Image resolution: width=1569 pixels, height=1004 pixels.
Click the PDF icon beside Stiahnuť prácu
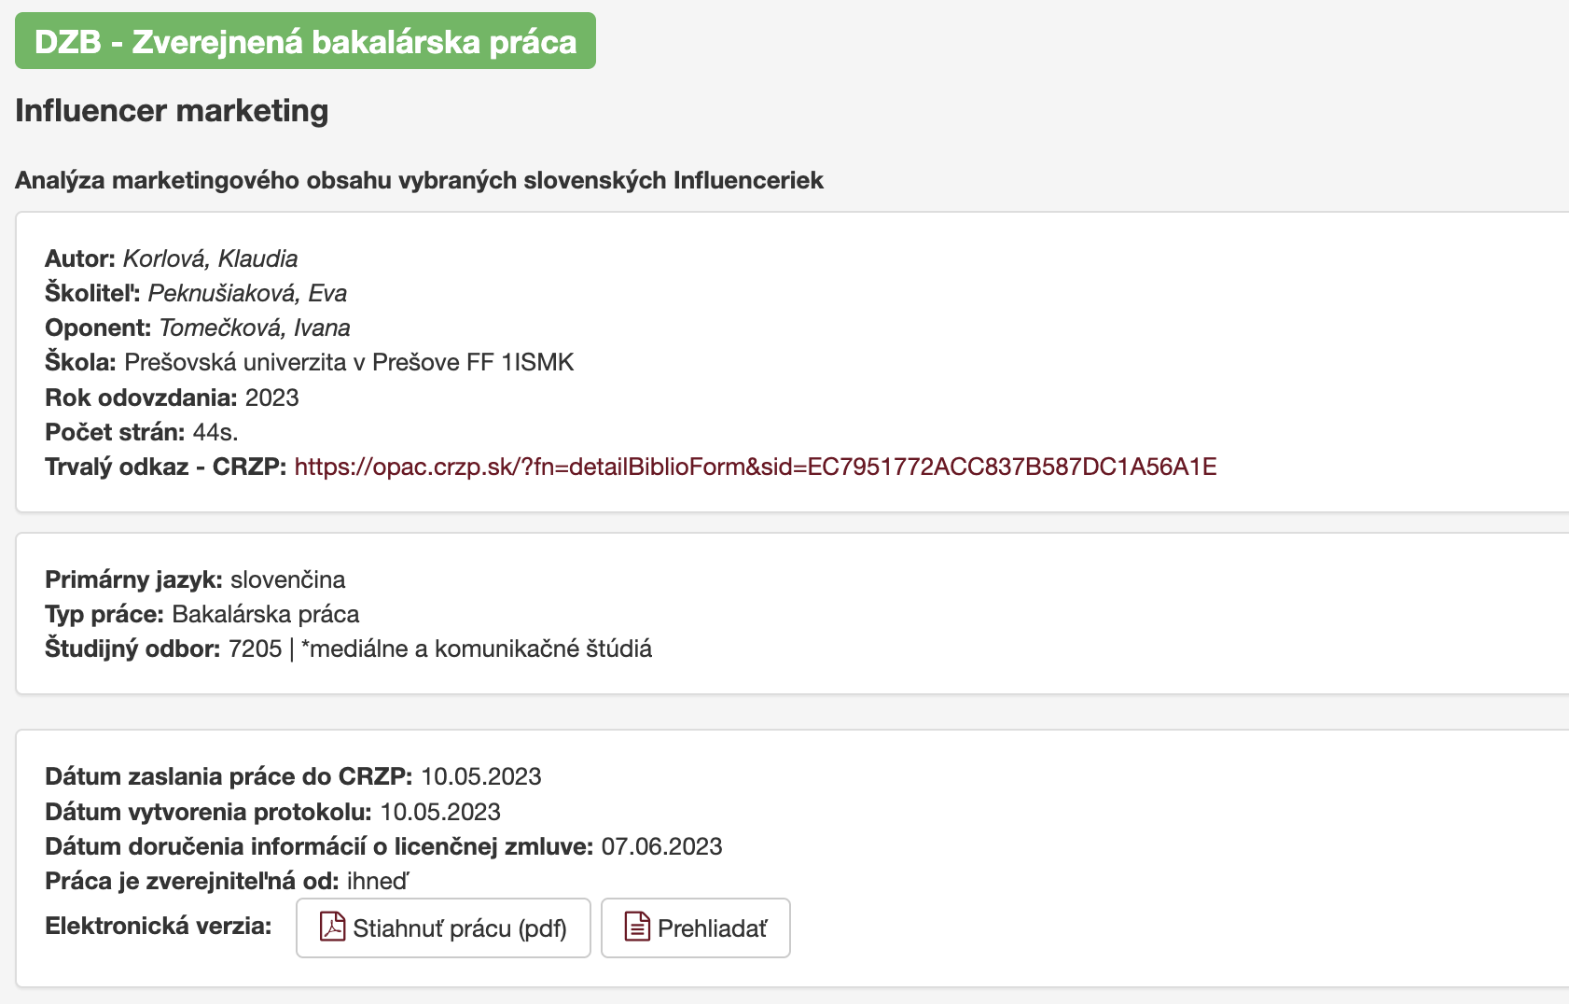click(332, 927)
